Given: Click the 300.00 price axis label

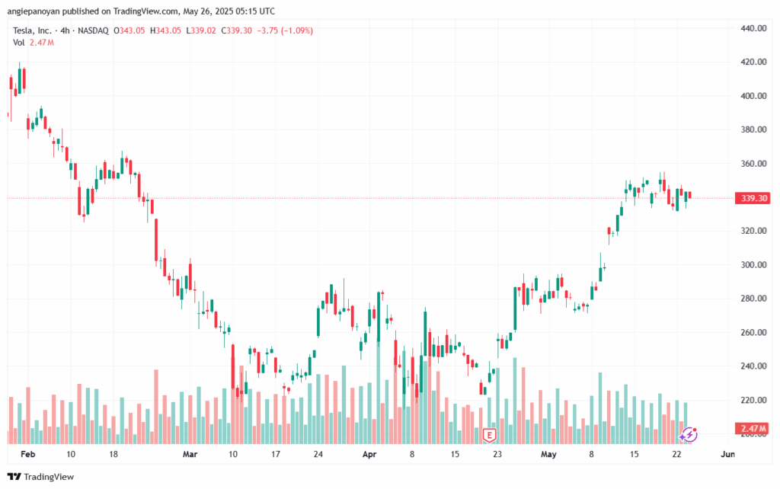Looking at the screenshot, I should click(x=753, y=264).
